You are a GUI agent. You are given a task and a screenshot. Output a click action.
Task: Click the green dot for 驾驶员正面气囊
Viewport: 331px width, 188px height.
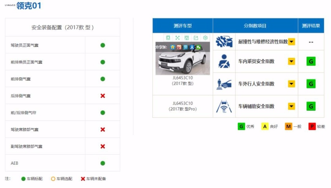point(103,45)
